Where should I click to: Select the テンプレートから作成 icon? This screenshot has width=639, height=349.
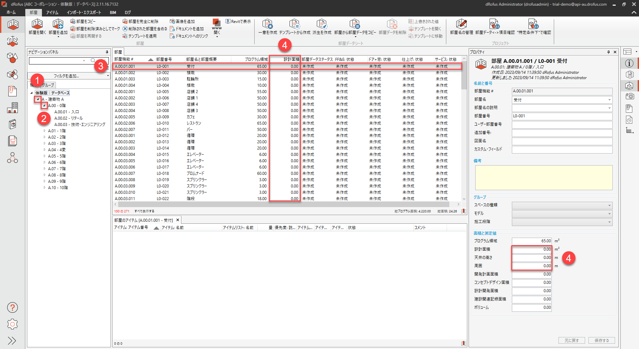click(294, 25)
